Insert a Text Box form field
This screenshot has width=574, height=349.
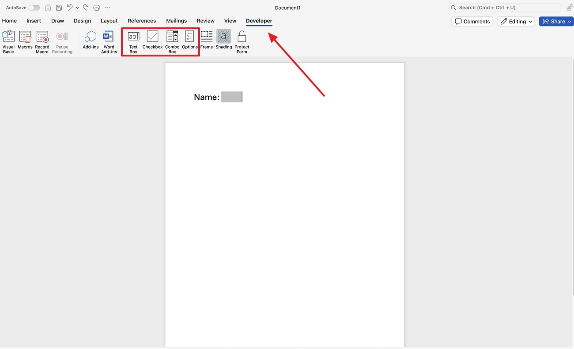133,42
